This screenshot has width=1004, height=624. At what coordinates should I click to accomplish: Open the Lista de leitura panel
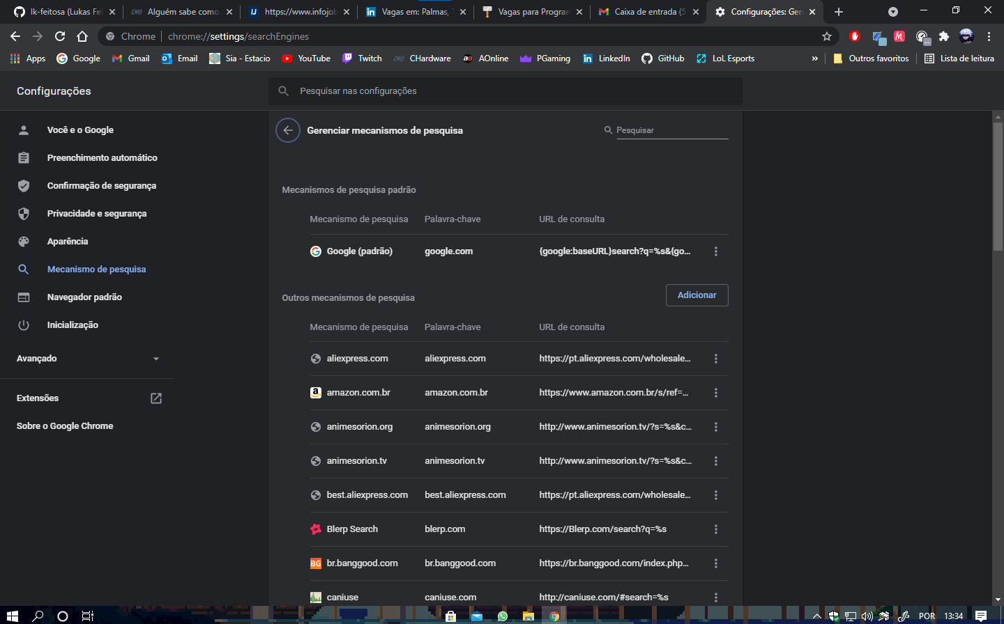pyautogui.click(x=959, y=58)
